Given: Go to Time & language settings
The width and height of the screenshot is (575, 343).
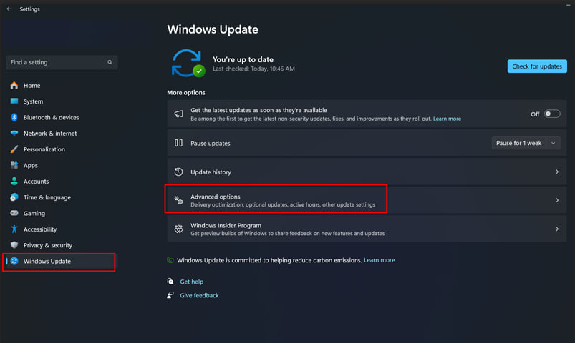Looking at the screenshot, I should [47, 197].
